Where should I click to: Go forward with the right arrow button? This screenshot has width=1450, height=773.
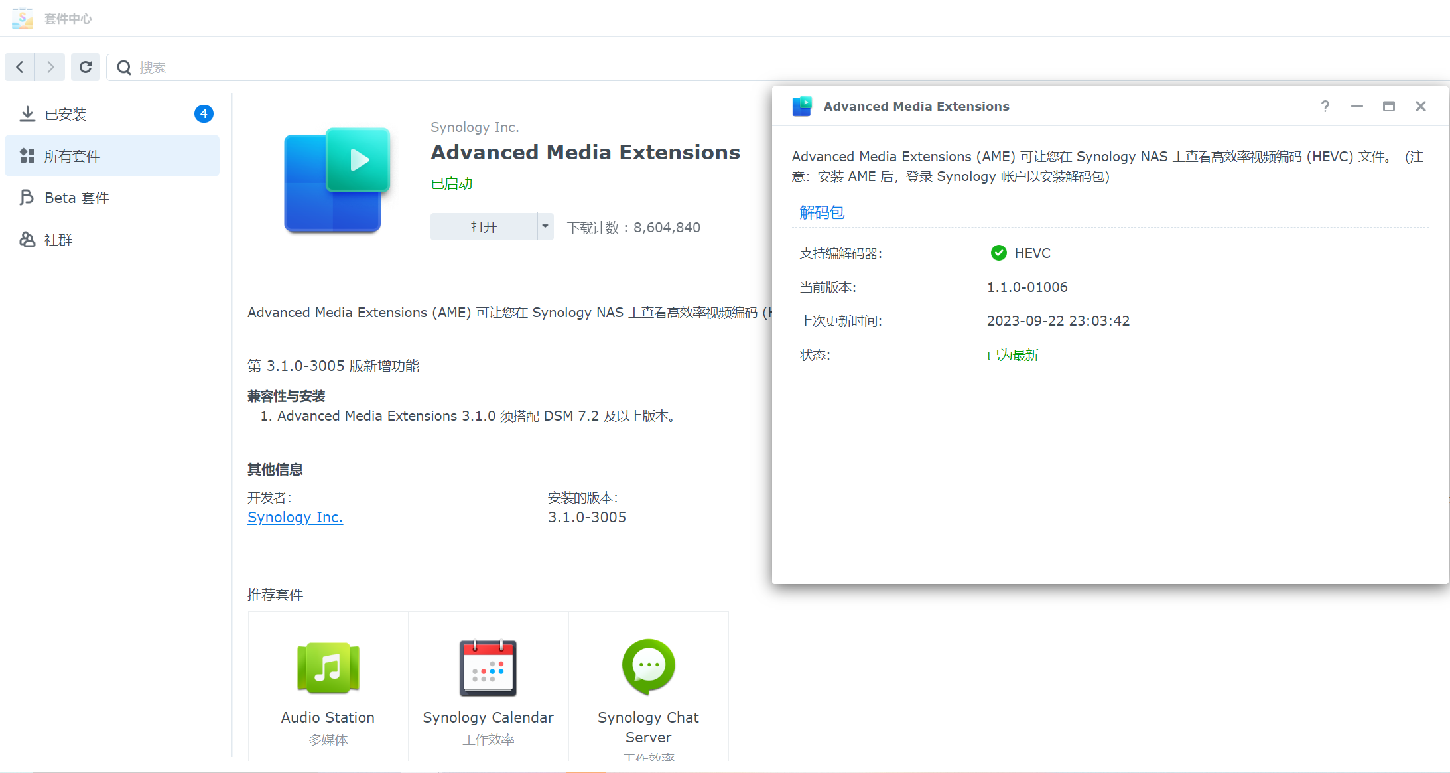tap(50, 67)
